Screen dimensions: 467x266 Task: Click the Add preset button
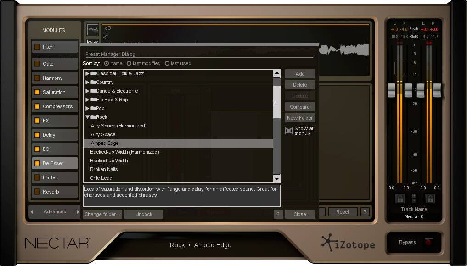pos(300,74)
